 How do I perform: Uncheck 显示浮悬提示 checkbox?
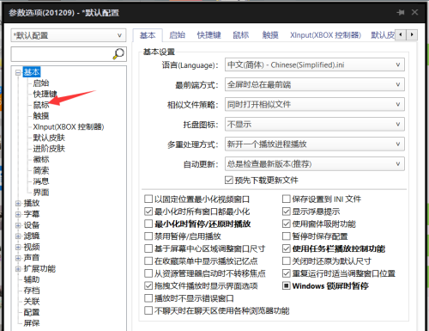[x=287, y=211]
